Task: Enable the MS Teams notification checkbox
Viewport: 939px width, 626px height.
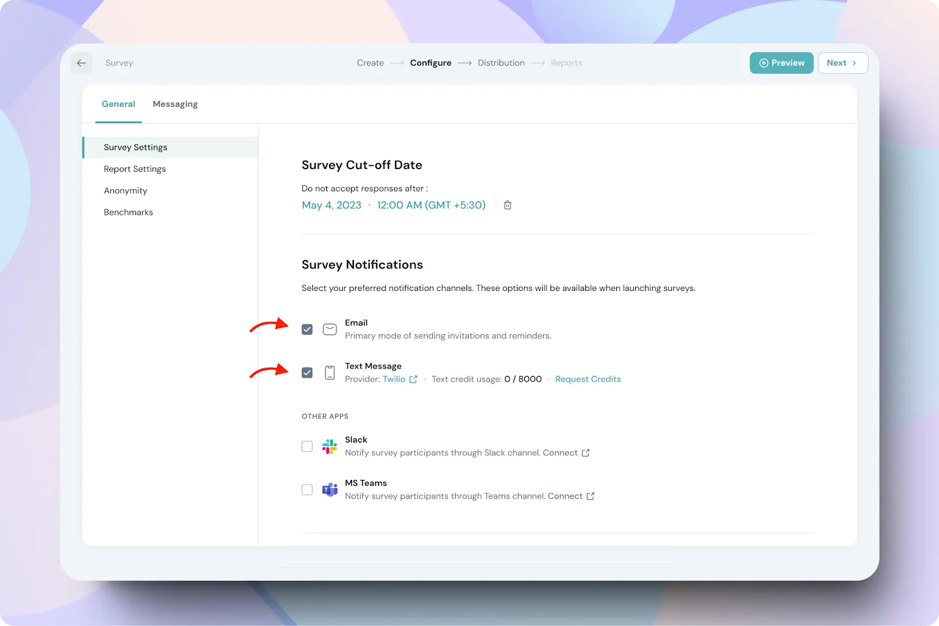Action: (x=307, y=489)
